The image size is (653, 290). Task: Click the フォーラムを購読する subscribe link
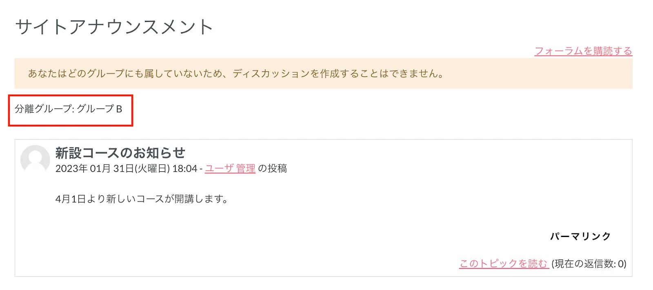click(583, 51)
